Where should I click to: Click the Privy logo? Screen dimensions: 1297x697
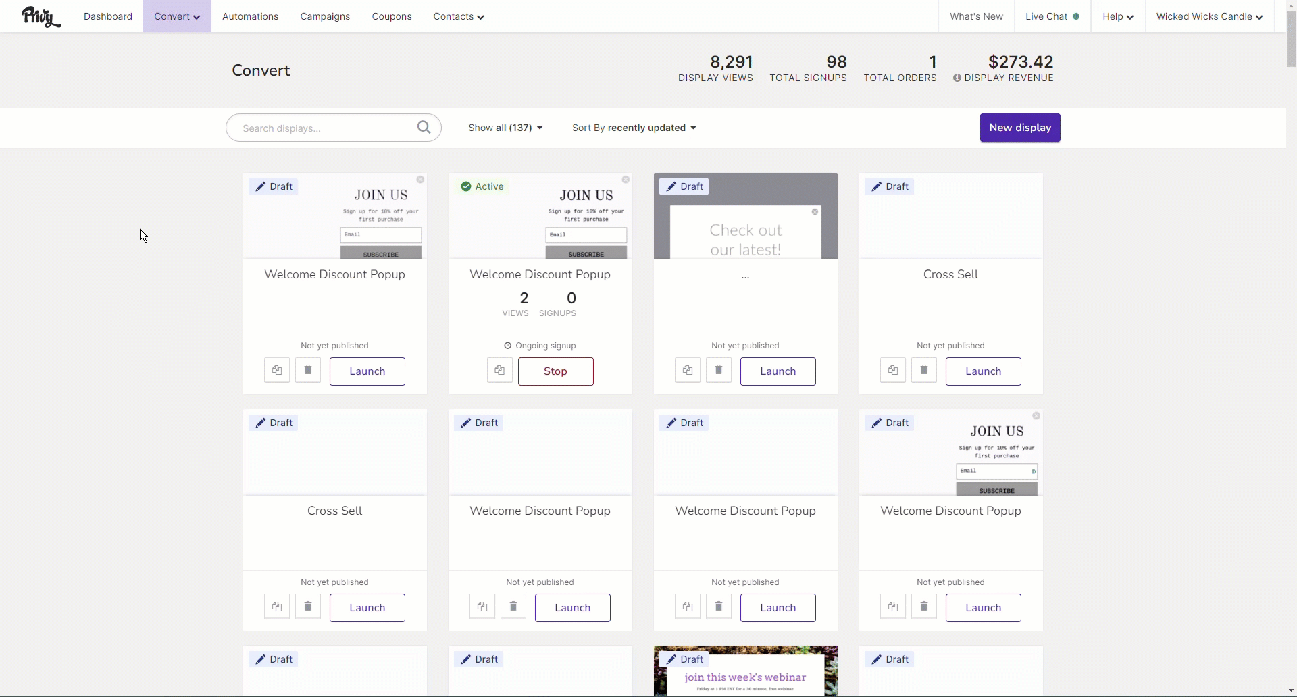(41, 16)
